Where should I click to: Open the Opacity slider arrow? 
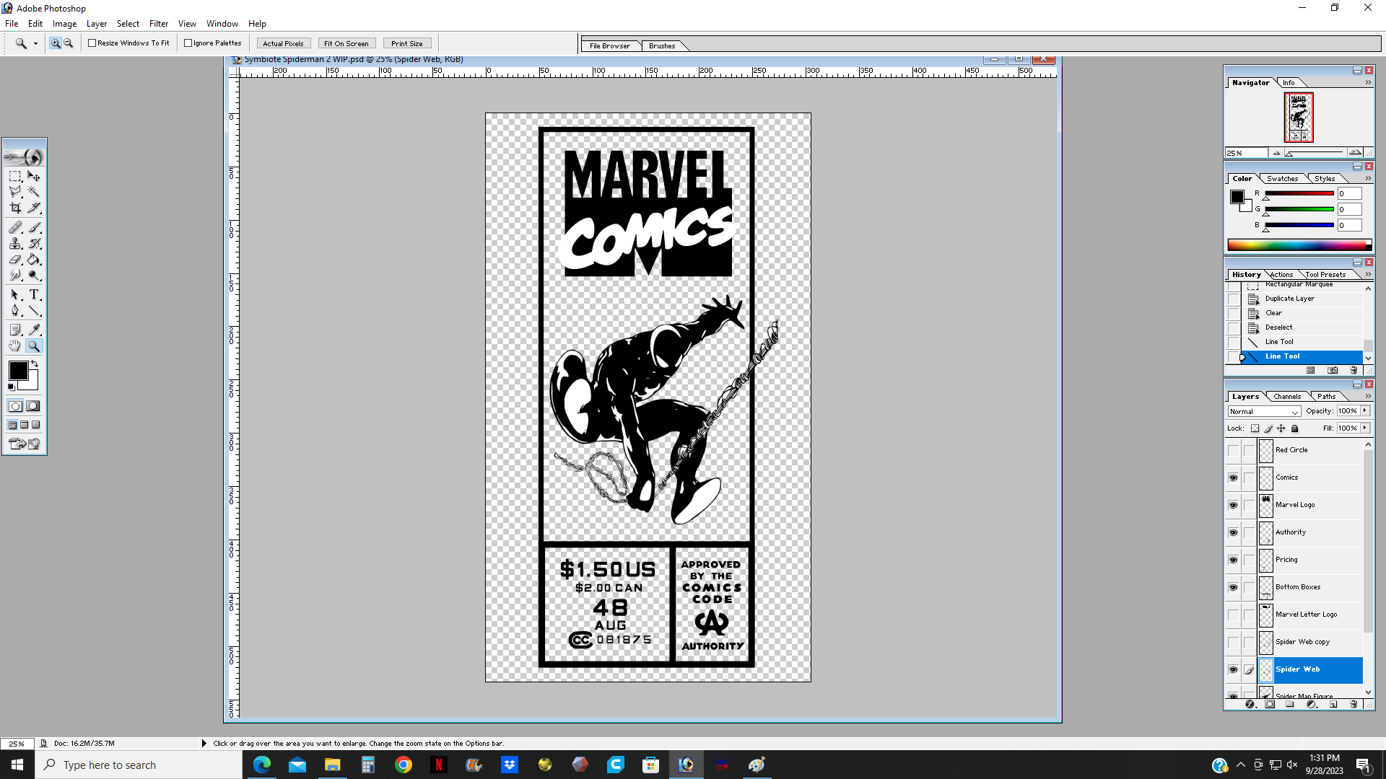pos(1365,410)
